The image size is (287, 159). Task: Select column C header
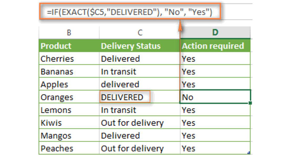(140, 33)
